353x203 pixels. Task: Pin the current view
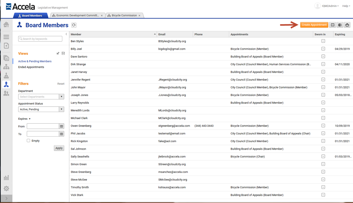pos(58,53)
